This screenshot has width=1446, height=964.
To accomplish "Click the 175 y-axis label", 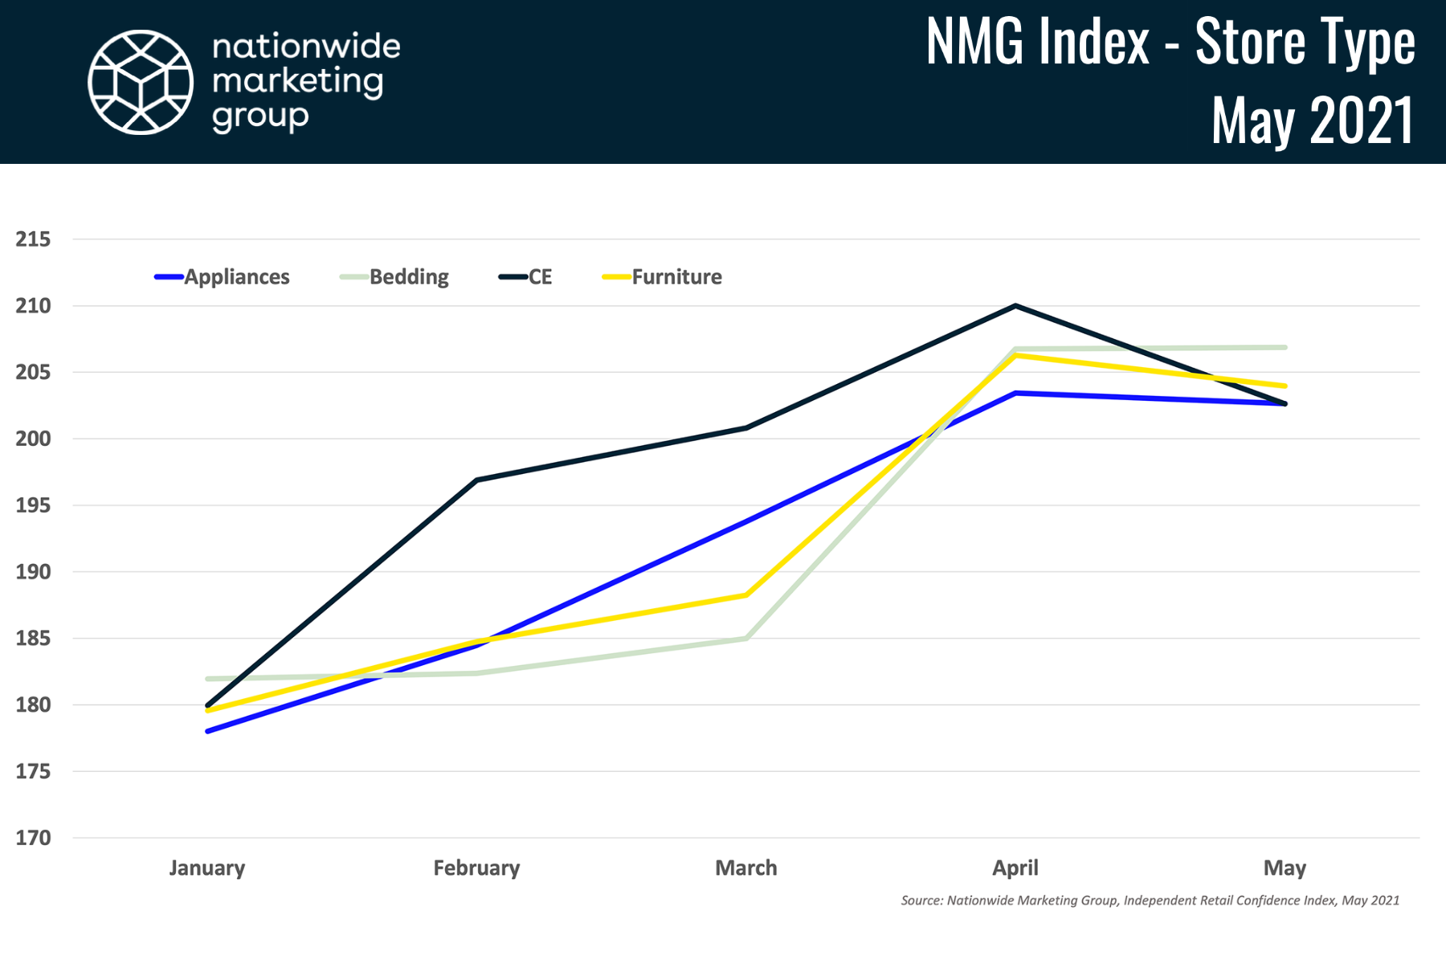I will tap(33, 771).
